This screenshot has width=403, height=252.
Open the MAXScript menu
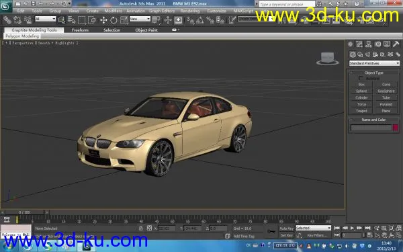[x=243, y=11]
